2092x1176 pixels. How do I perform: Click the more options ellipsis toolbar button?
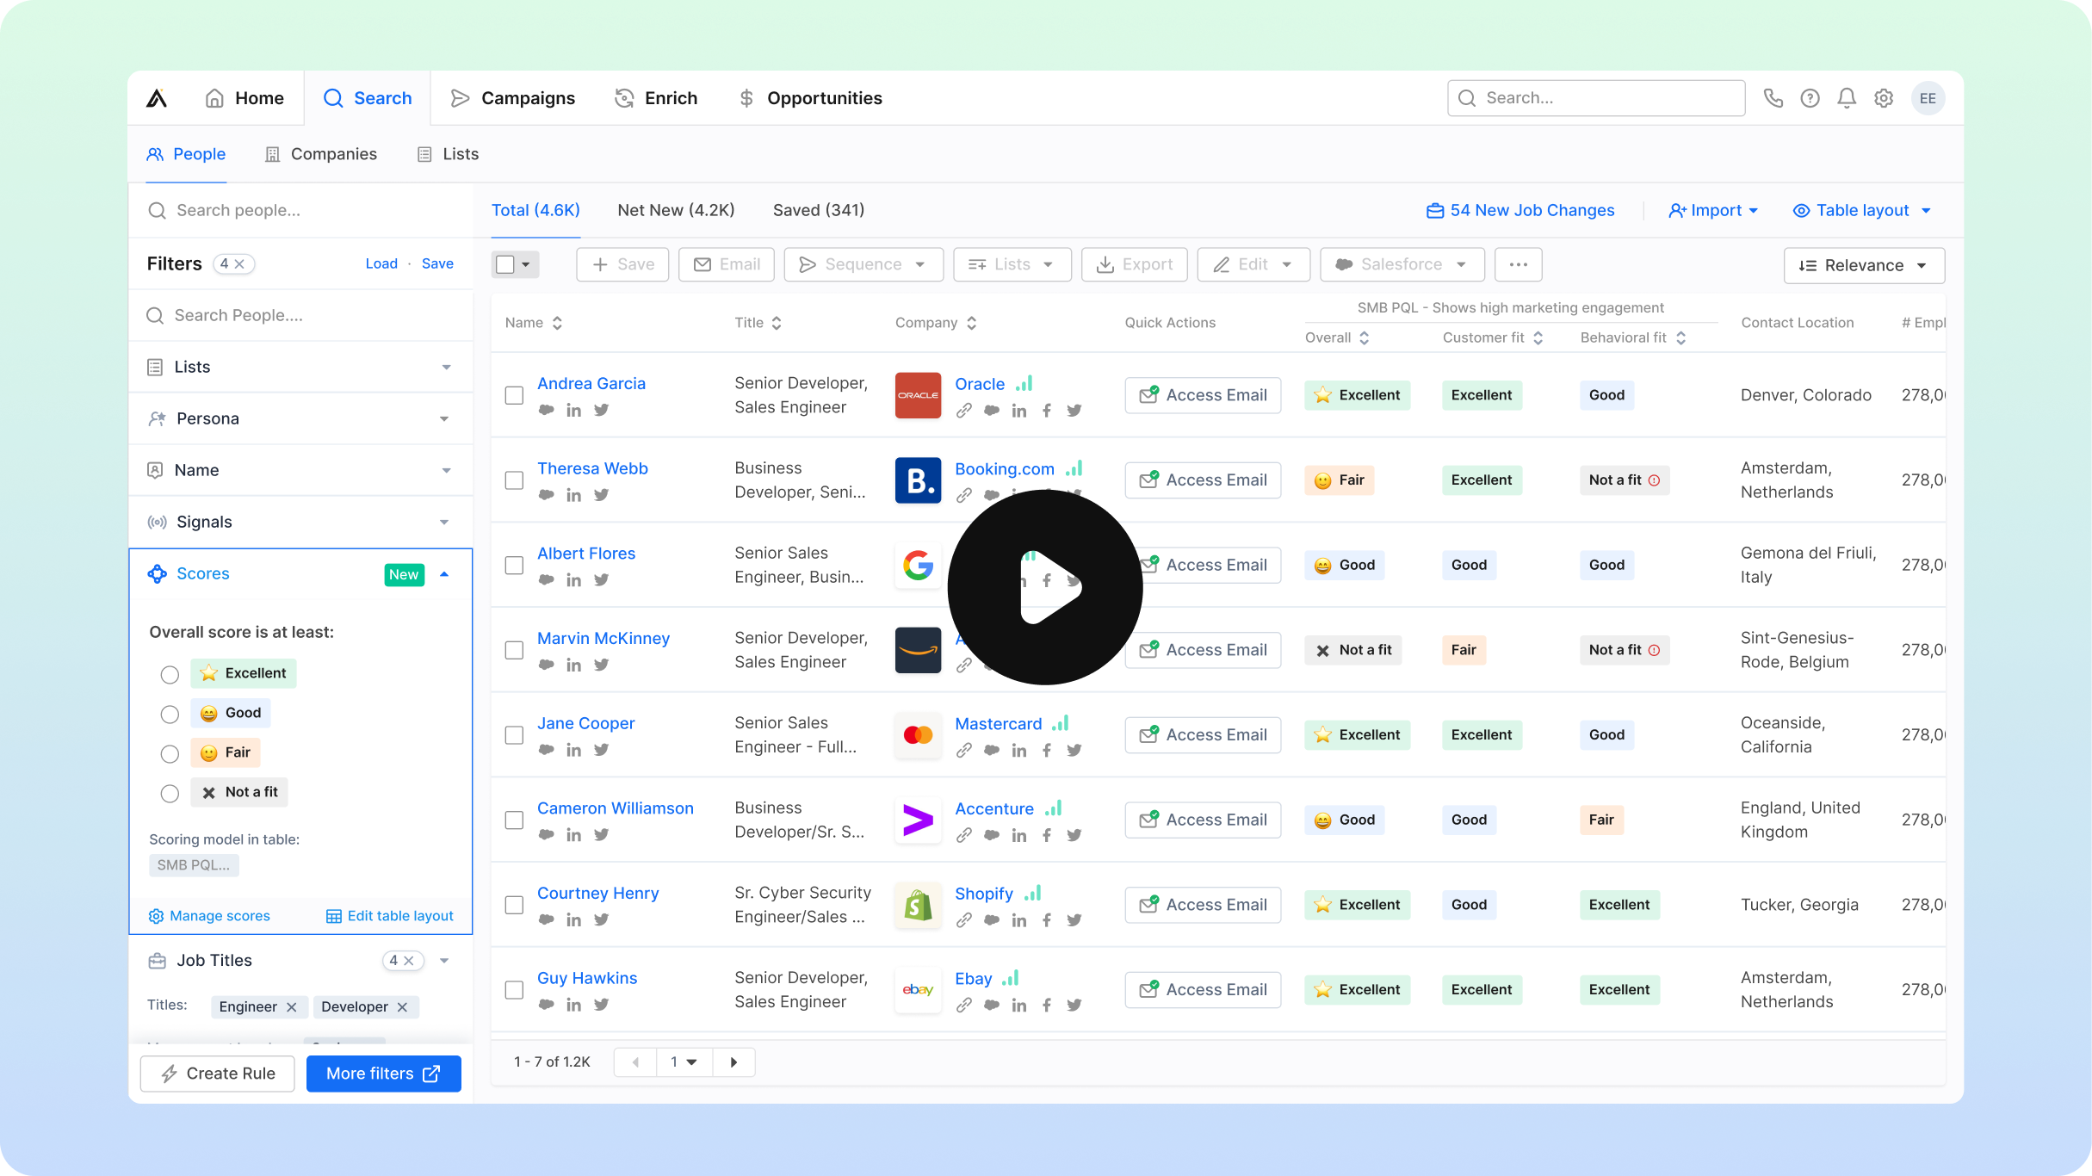(x=1518, y=264)
